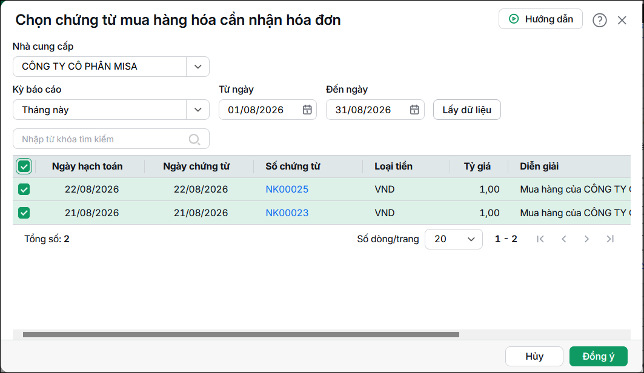Open voucher link NK00025
The width and height of the screenshot is (644, 373).
287,189
